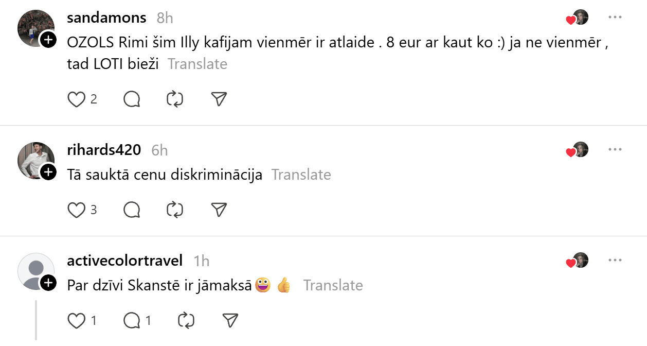Share sandamons comment via paper plane
647x346 pixels.
pyautogui.click(x=219, y=99)
